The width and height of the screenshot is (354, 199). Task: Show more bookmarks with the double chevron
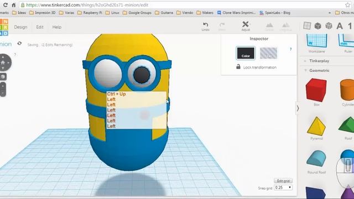330,13
